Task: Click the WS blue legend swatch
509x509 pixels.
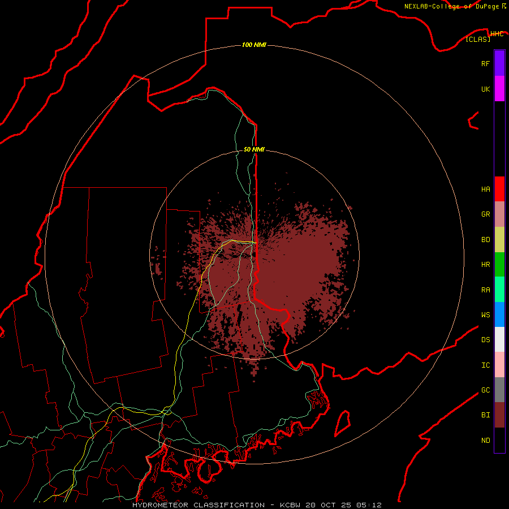Action: coord(499,314)
